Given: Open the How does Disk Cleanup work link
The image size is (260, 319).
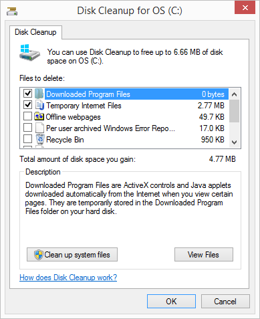Looking at the screenshot, I should tap(68, 278).
